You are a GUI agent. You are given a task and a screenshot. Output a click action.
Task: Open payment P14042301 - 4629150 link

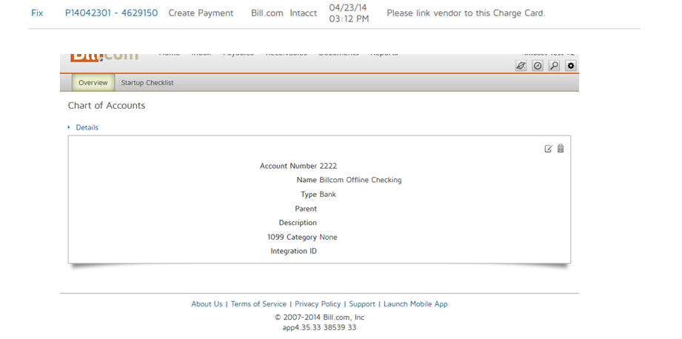click(111, 13)
